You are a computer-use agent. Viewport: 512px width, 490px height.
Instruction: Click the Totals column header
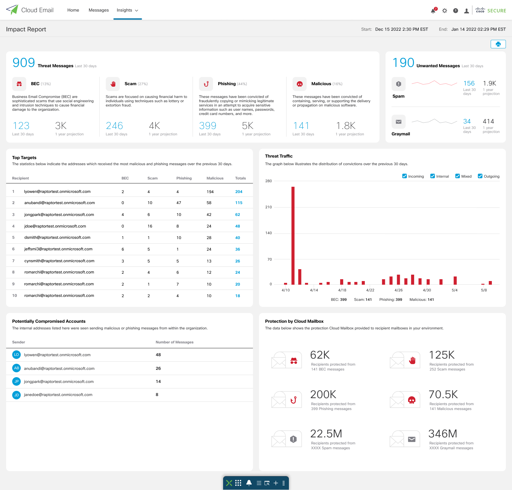click(240, 178)
